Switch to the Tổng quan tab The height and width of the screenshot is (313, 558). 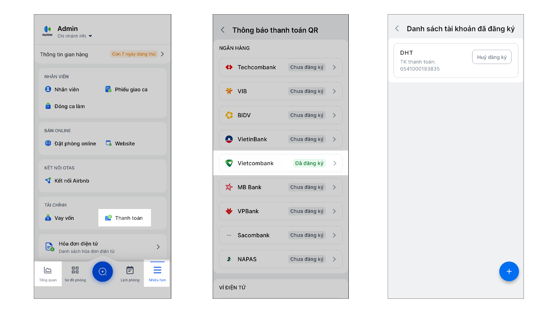click(48, 274)
